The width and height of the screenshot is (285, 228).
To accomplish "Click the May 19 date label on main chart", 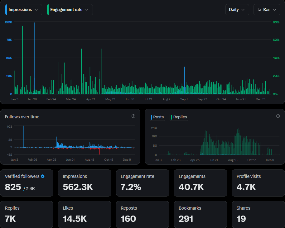I will click(110, 99).
